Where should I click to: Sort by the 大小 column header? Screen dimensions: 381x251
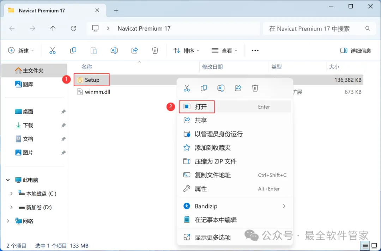[334, 67]
